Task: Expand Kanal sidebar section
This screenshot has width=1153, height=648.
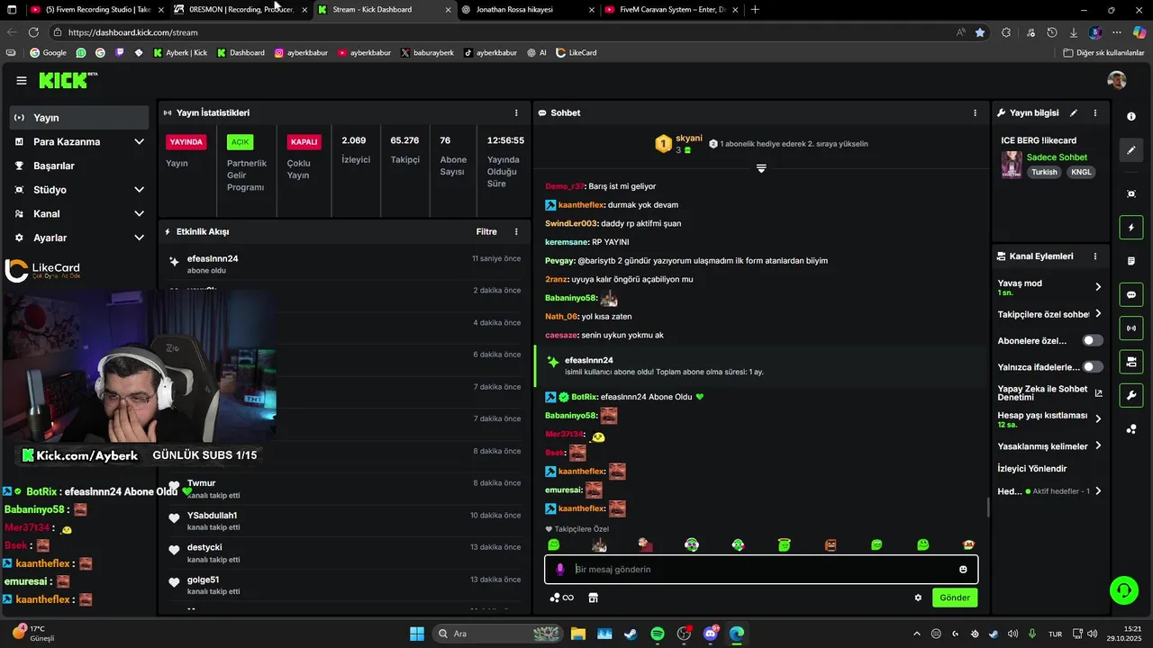Action: coord(139,214)
